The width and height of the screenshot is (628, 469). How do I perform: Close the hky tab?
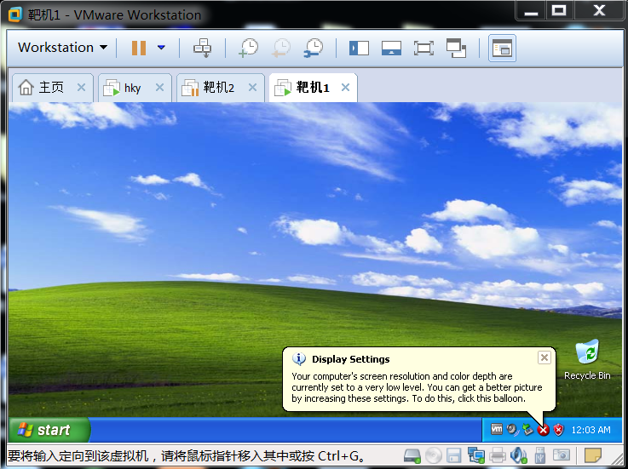160,87
